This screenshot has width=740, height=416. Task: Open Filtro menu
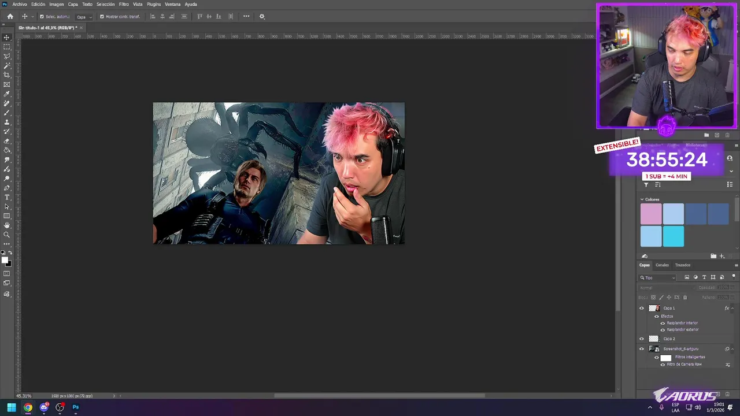(124, 4)
